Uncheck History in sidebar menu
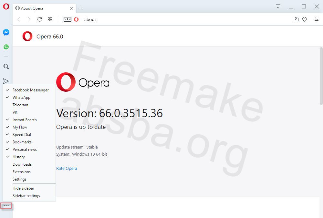The image size is (323, 218). coord(29,157)
